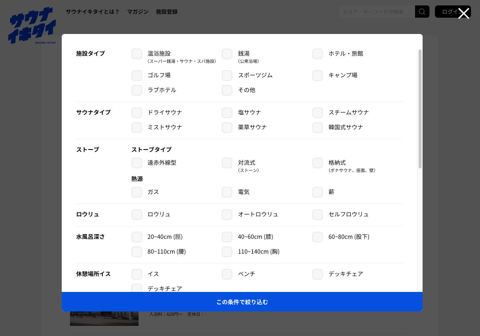Viewport: 480px width, 336px height.
Task: Tick the 対流式 (ストーン) checkbox
Action: tap(227, 163)
